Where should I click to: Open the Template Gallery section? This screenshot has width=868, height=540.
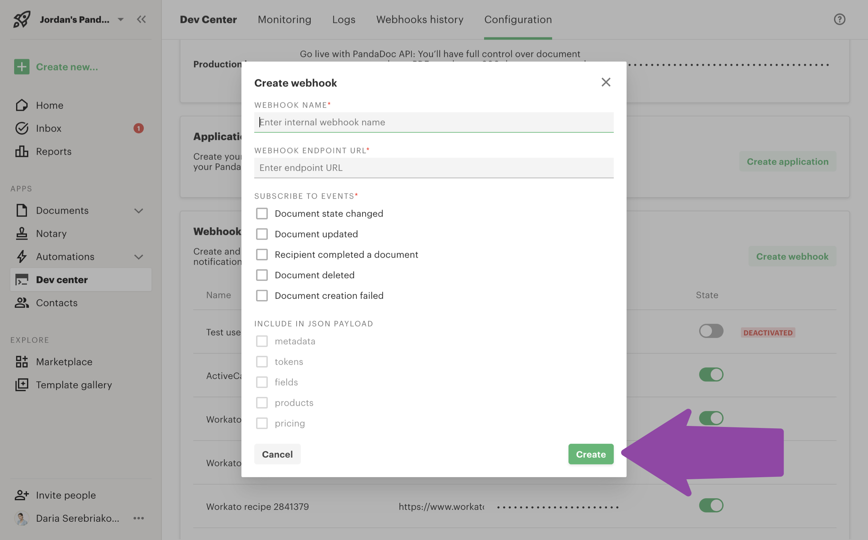pyautogui.click(x=74, y=384)
